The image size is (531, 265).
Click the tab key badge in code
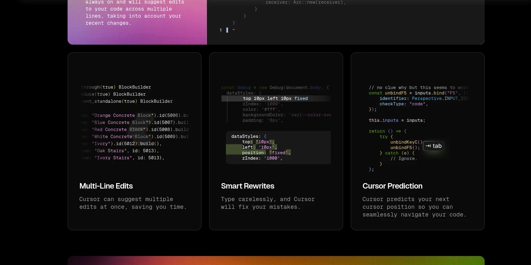click(x=433, y=146)
